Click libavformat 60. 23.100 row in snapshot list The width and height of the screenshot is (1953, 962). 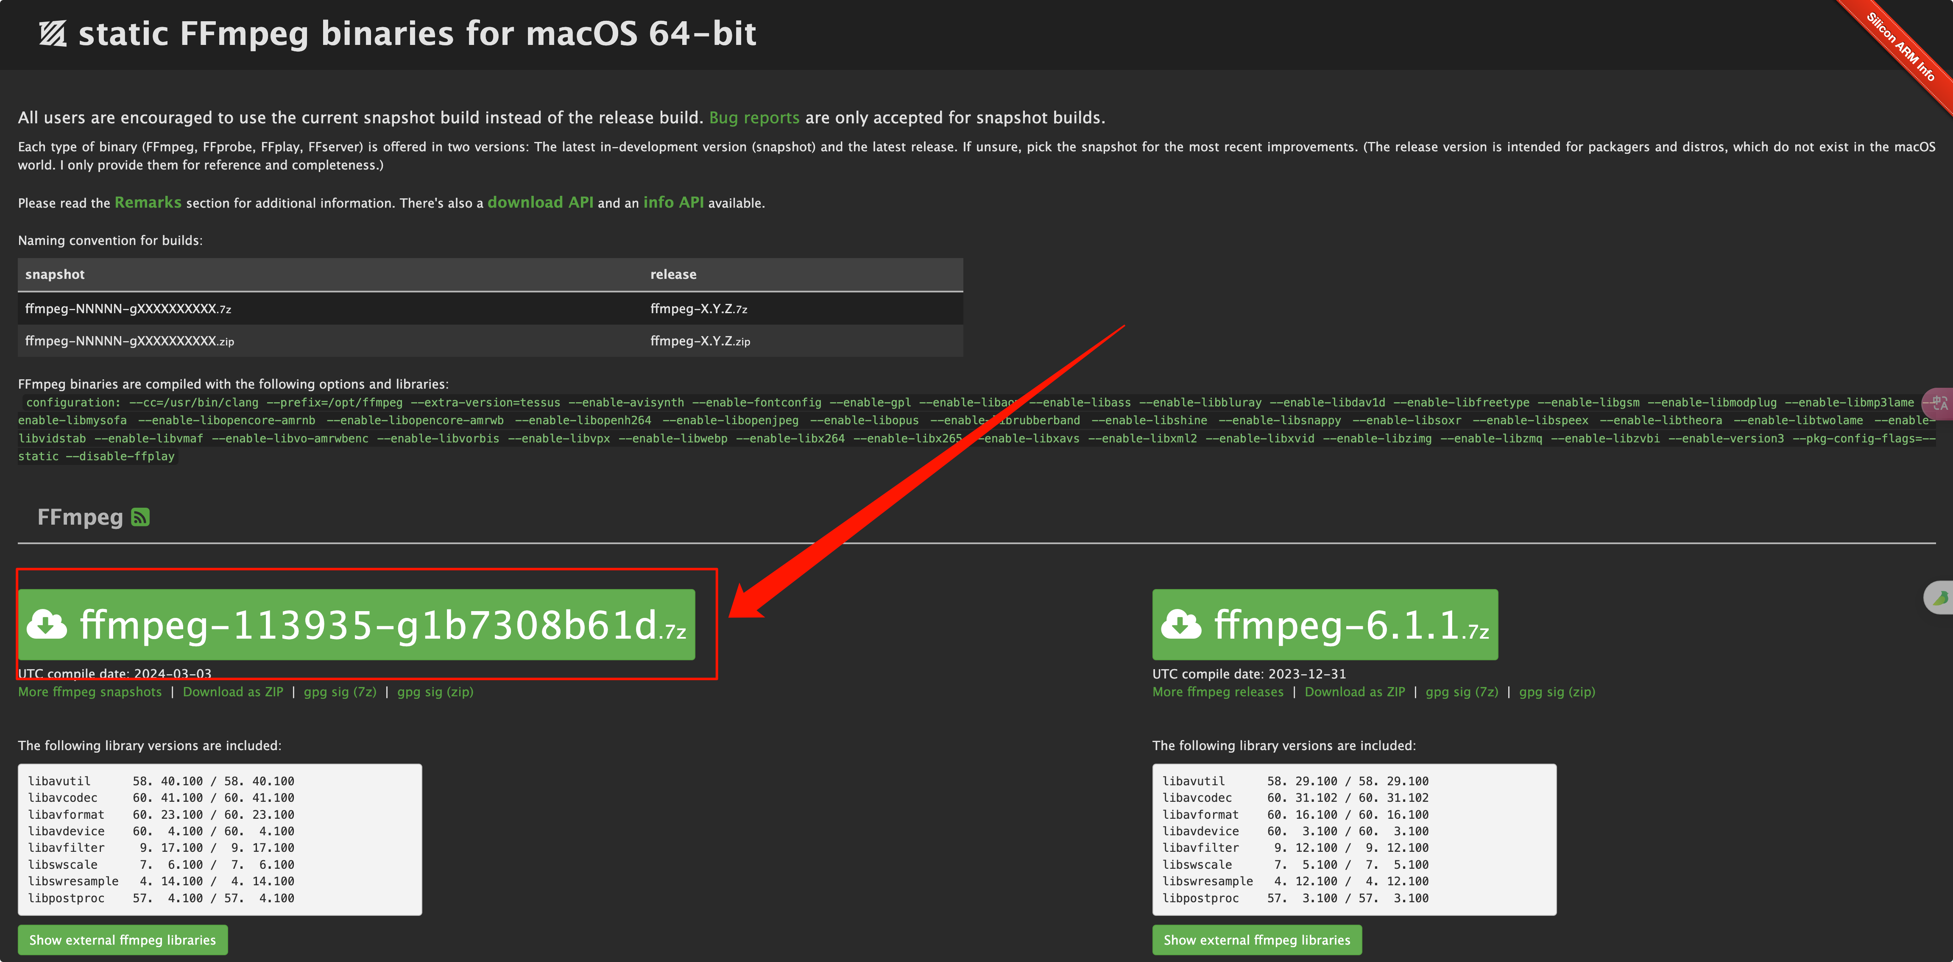(x=161, y=814)
